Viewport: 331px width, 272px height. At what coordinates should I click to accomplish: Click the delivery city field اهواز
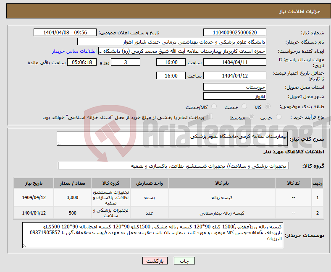point(234,96)
